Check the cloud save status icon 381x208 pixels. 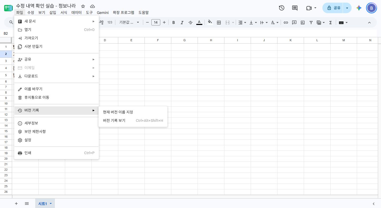click(x=92, y=6)
